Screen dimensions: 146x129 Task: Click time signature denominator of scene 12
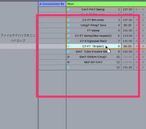pyautogui.click(x=143, y=67)
